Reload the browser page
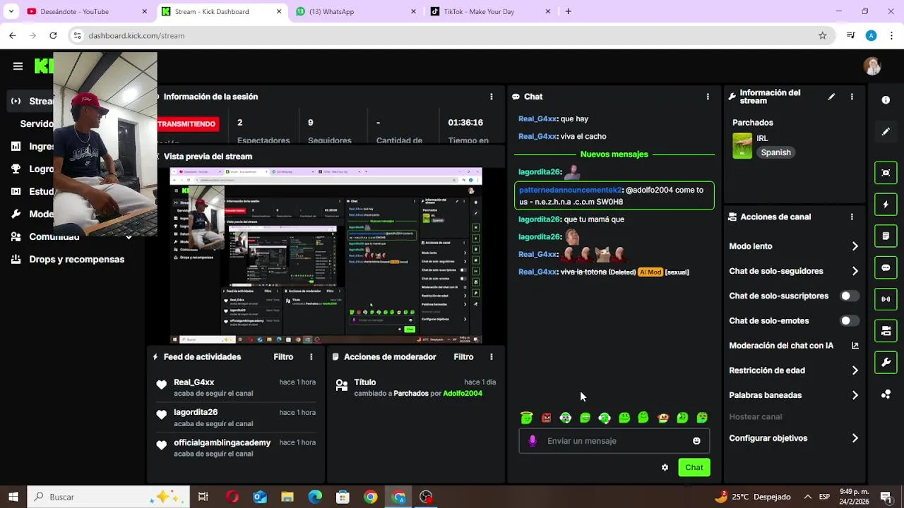The image size is (904, 508). (x=53, y=35)
